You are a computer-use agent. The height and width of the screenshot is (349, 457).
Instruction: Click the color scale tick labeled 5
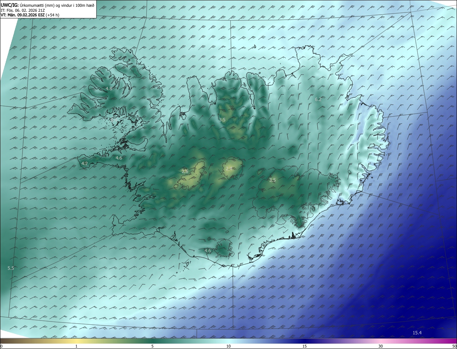point(152,346)
